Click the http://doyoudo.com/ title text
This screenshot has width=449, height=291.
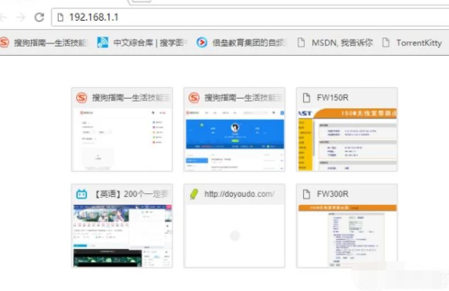pyautogui.click(x=240, y=194)
